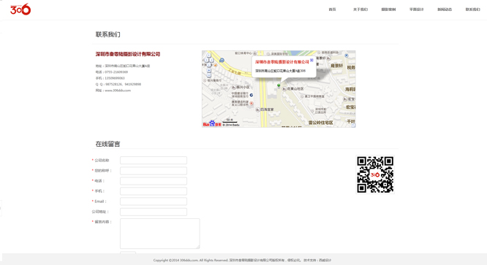Click the blue parking icon at the map's top right
The height and width of the screenshot is (265, 487).
[x=347, y=55]
